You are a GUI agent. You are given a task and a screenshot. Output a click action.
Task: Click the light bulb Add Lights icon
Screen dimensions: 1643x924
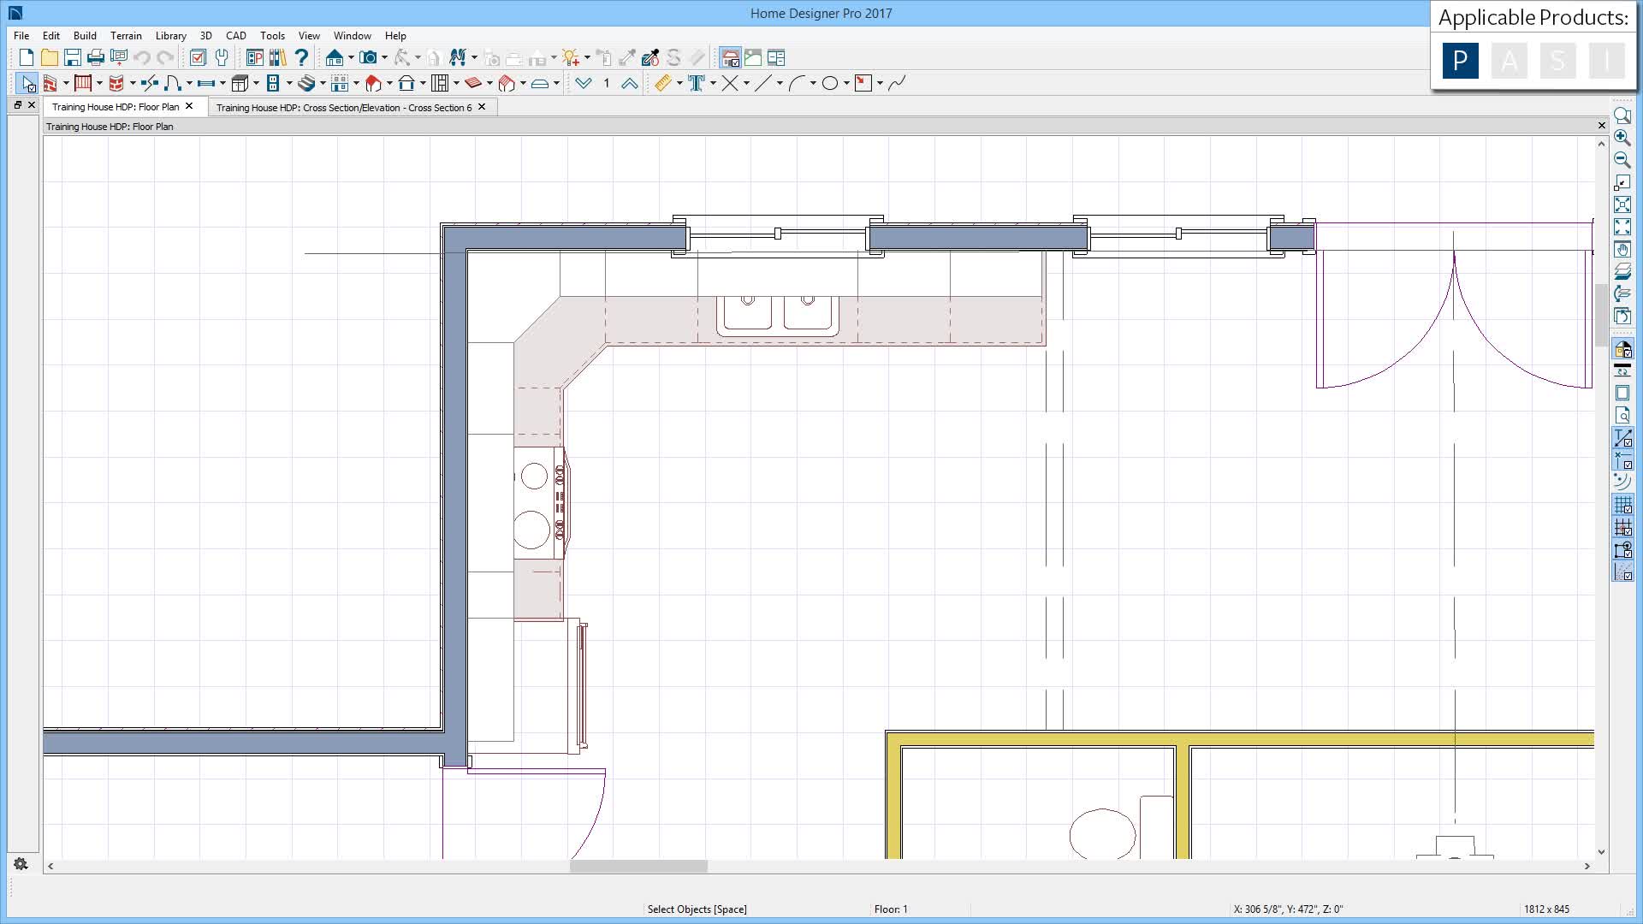click(x=571, y=58)
